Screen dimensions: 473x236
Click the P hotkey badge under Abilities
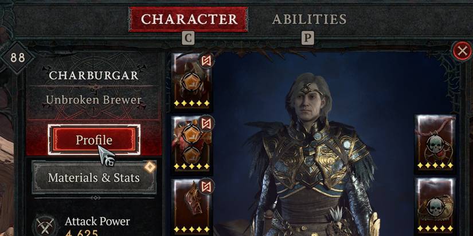click(308, 38)
